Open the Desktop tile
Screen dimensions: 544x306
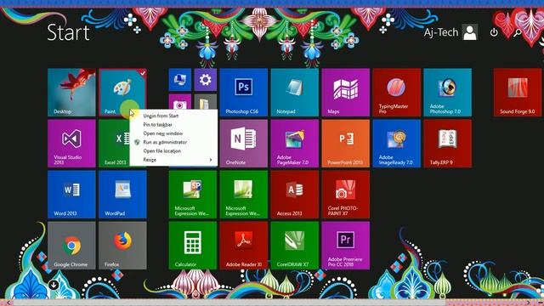coord(71,93)
